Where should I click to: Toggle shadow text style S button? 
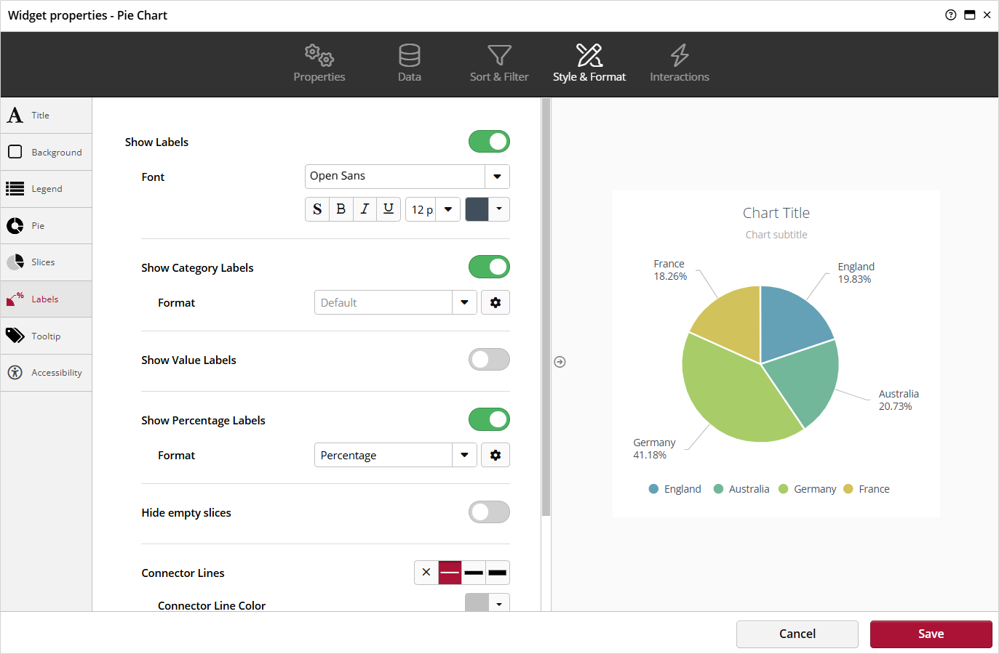click(x=317, y=209)
